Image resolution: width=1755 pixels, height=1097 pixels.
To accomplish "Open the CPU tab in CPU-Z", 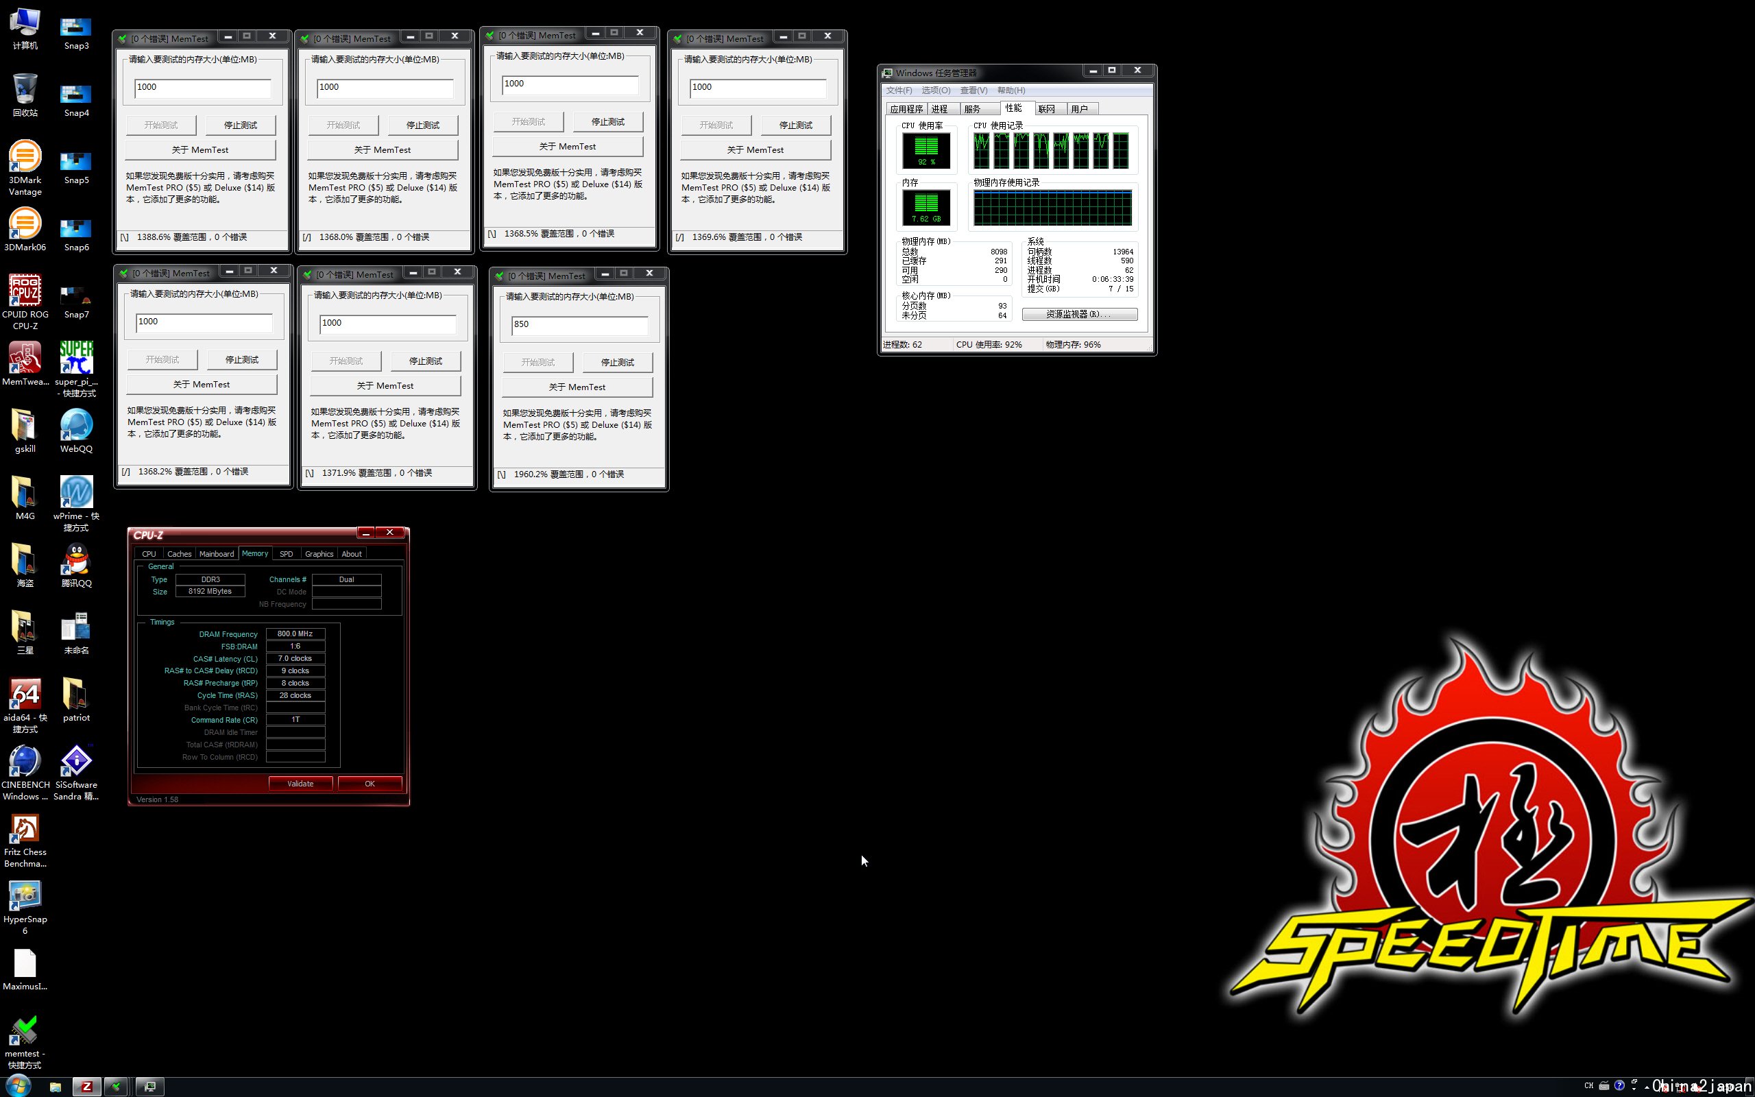I will click(x=149, y=553).
